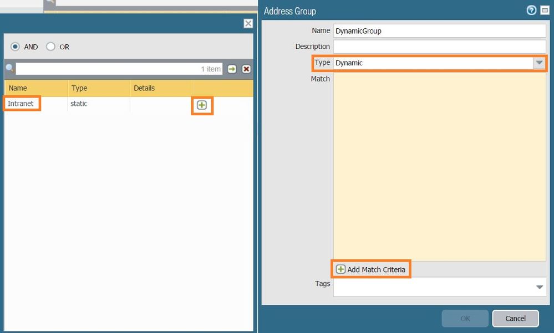Expand the Tags dropdown arrow
554x333 pixels.
click(539, 287)
